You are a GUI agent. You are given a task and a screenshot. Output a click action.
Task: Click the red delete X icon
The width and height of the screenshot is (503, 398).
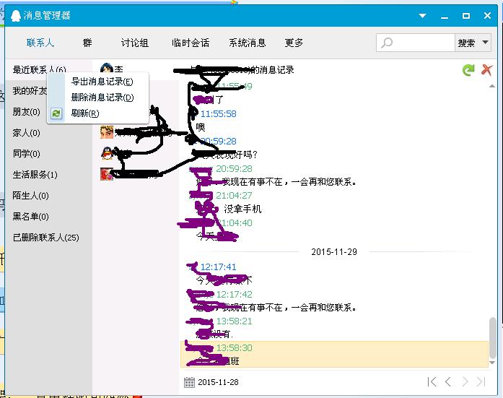point(486,69)
